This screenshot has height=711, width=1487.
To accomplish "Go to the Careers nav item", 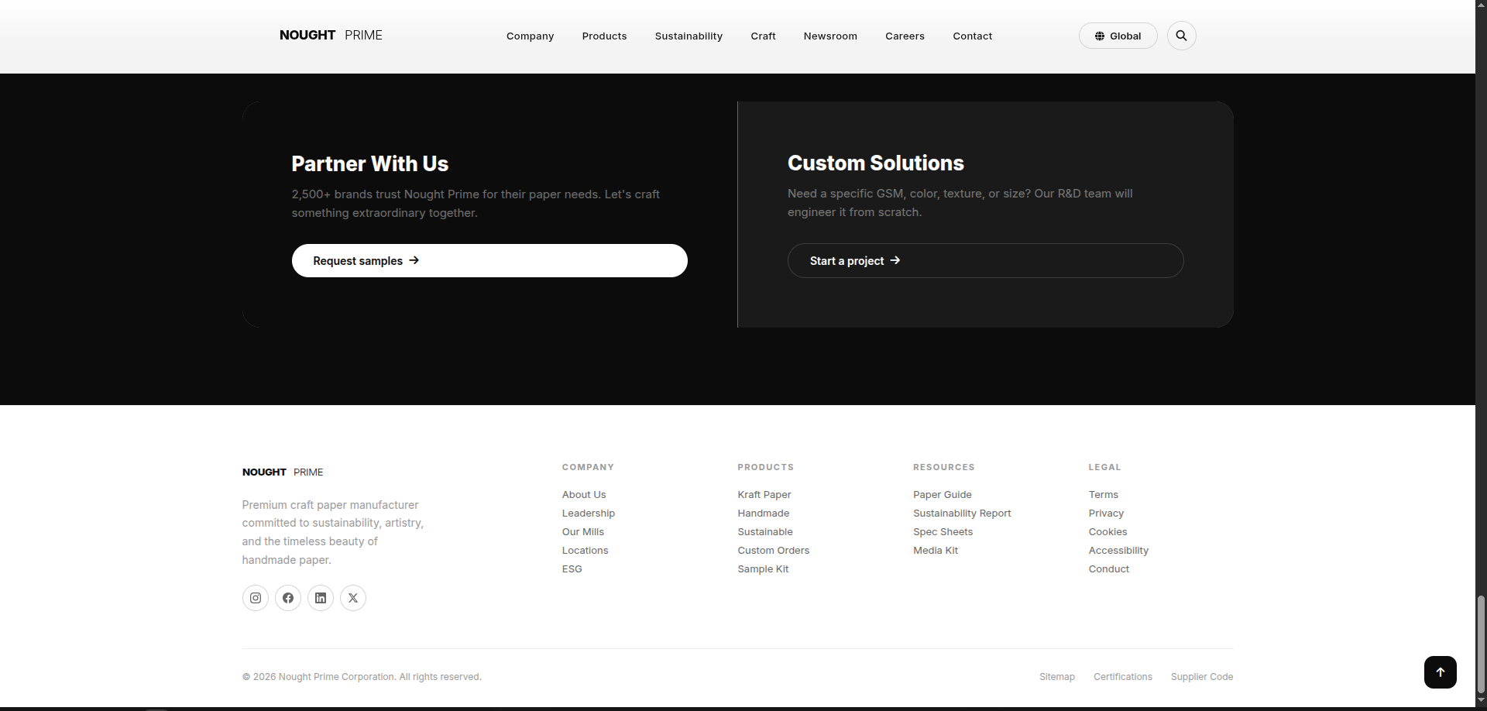I will [x=905, y=36].
